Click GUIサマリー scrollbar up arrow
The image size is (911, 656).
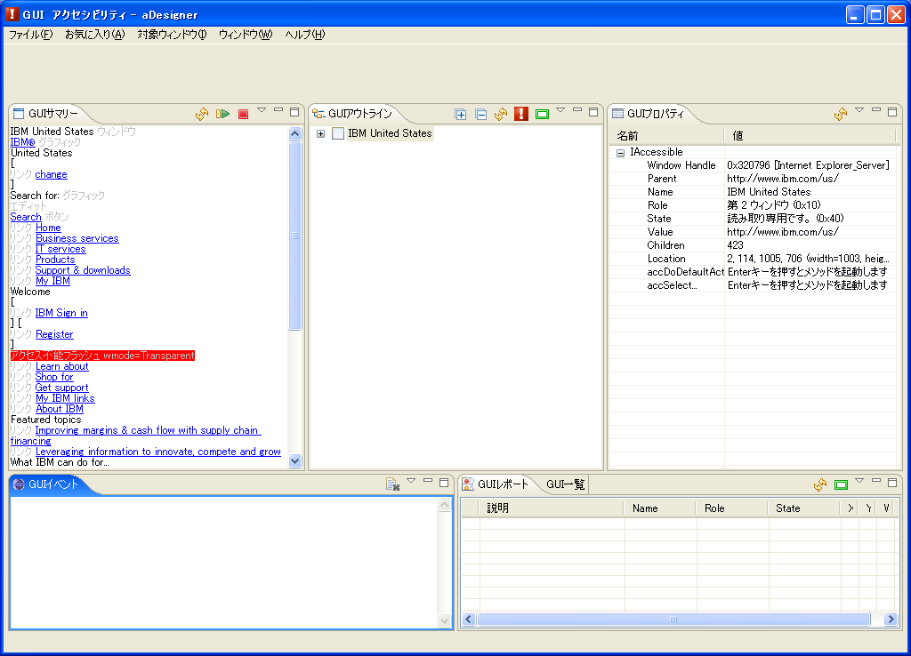coord(295,134)
